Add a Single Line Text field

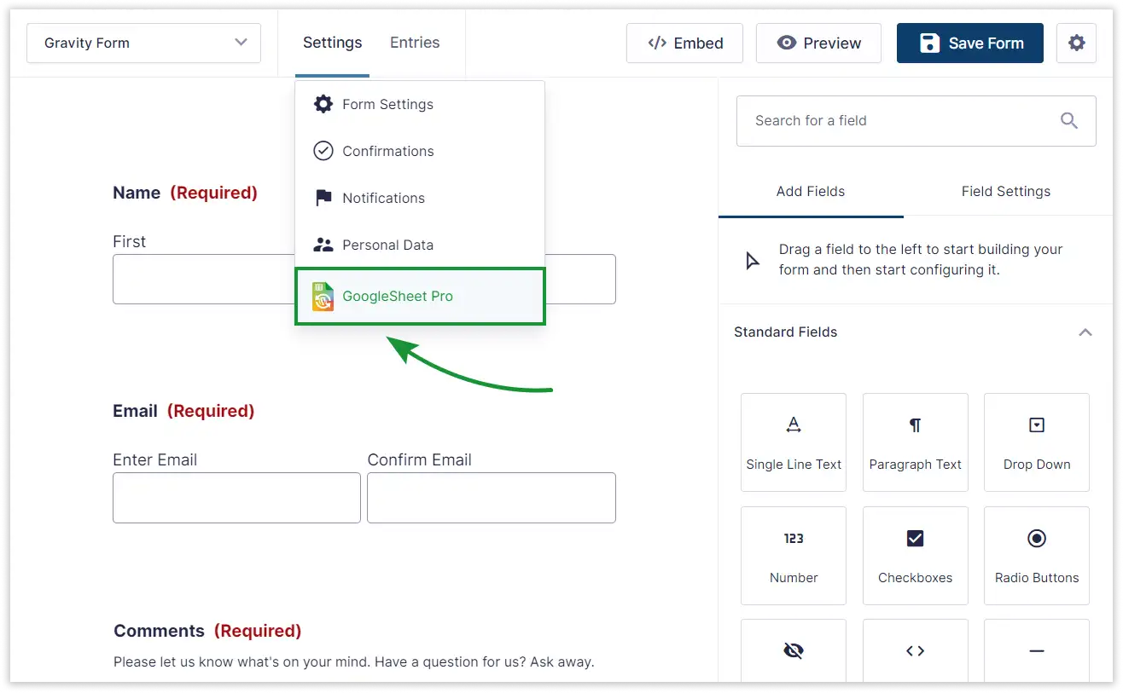click(x=794, y=442)
